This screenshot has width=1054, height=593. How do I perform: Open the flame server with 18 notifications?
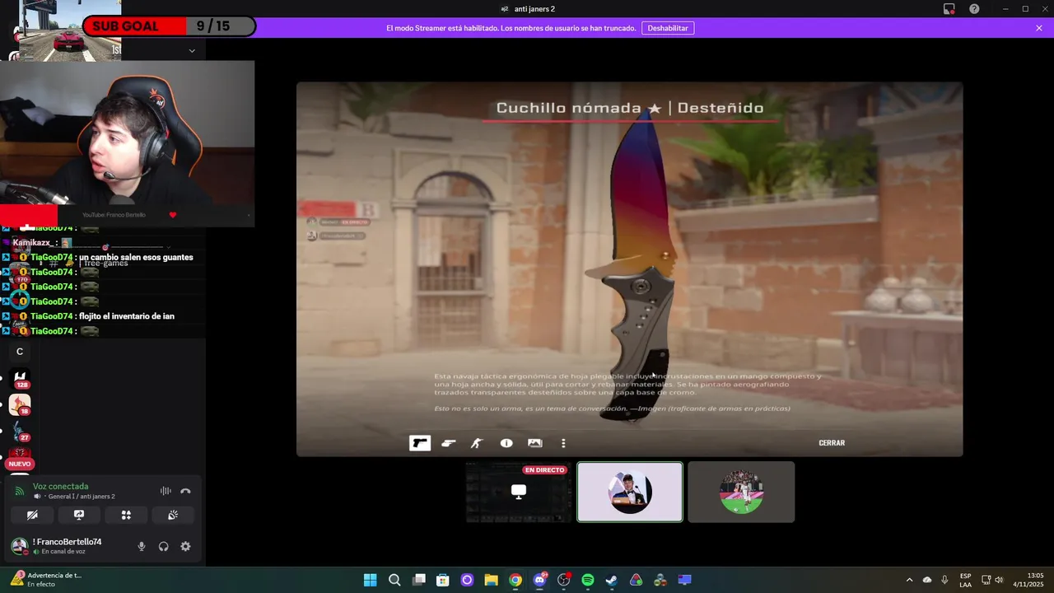20,404
